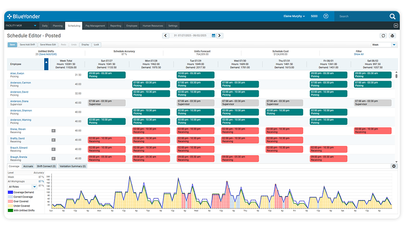Click the Lock toggle button
The height and width of the screenshot is (227, 404).
click(x=96, y=45)
